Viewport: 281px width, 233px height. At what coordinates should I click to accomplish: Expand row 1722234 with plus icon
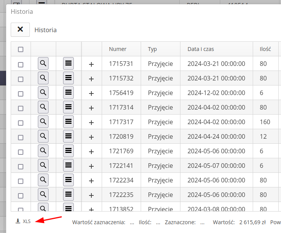91,181
